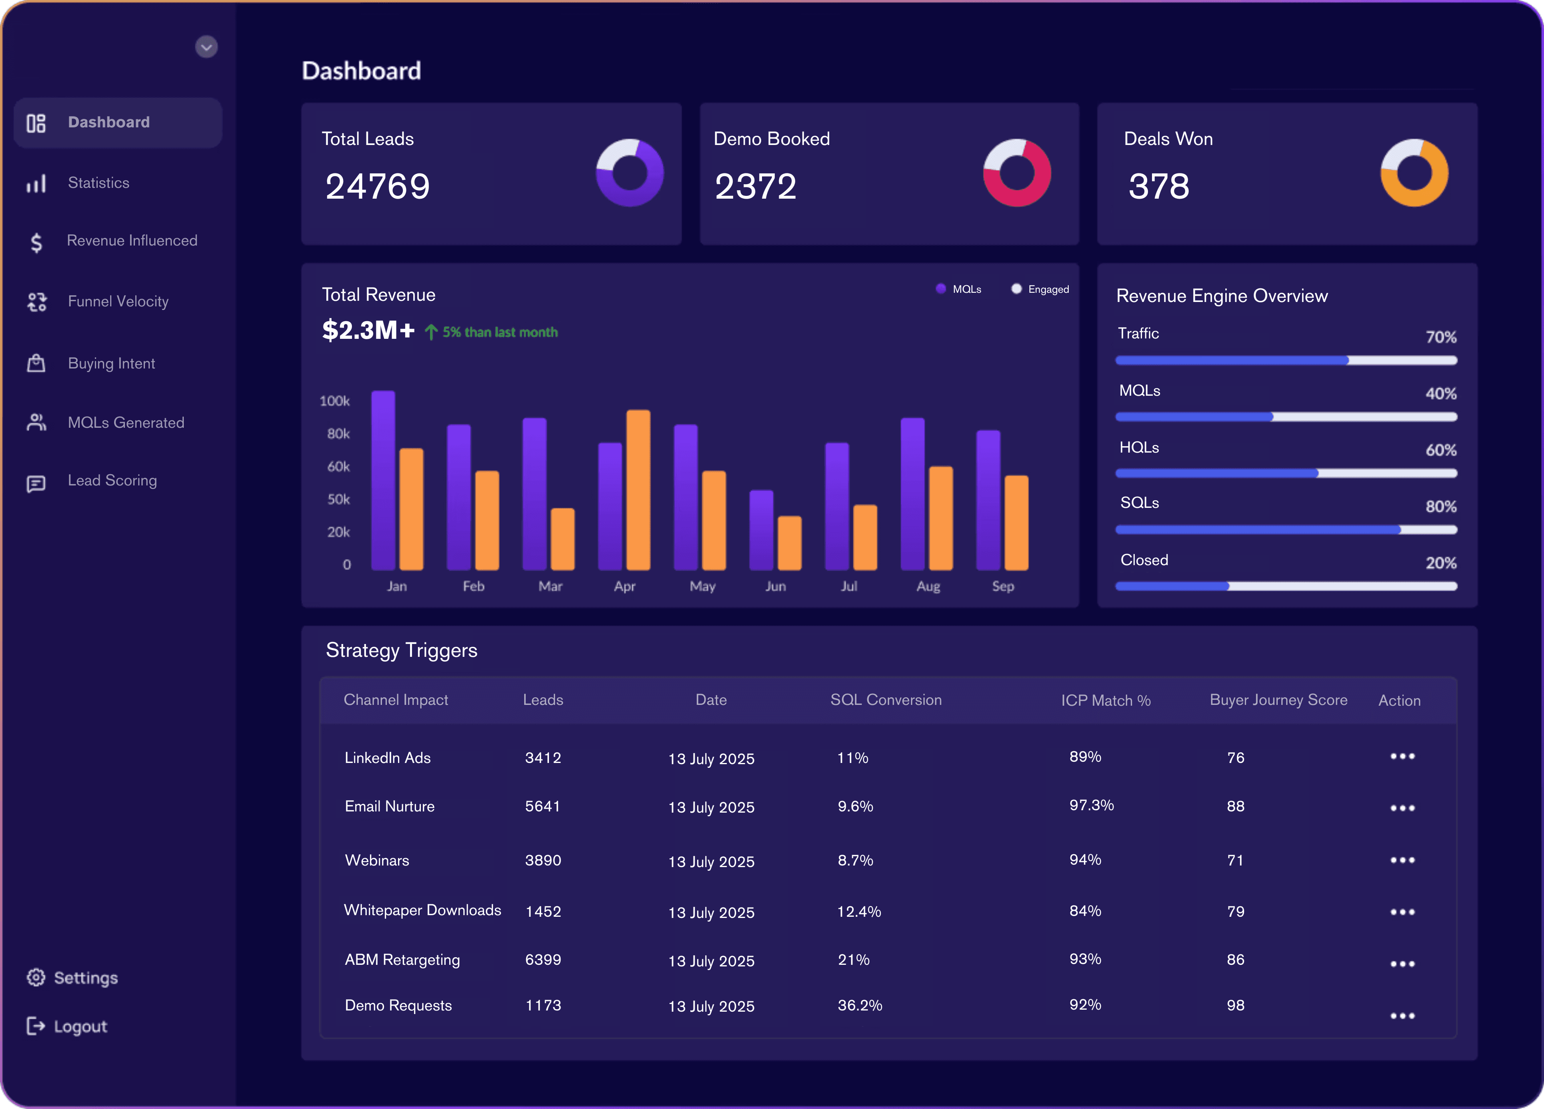Open the Statistics menu item
This screenshot has width=1544, height=1109.
(99, 183)
